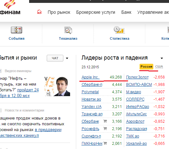
Task: Click the webinar link "пройдет 24"
Action: click(x=28, y=90)
